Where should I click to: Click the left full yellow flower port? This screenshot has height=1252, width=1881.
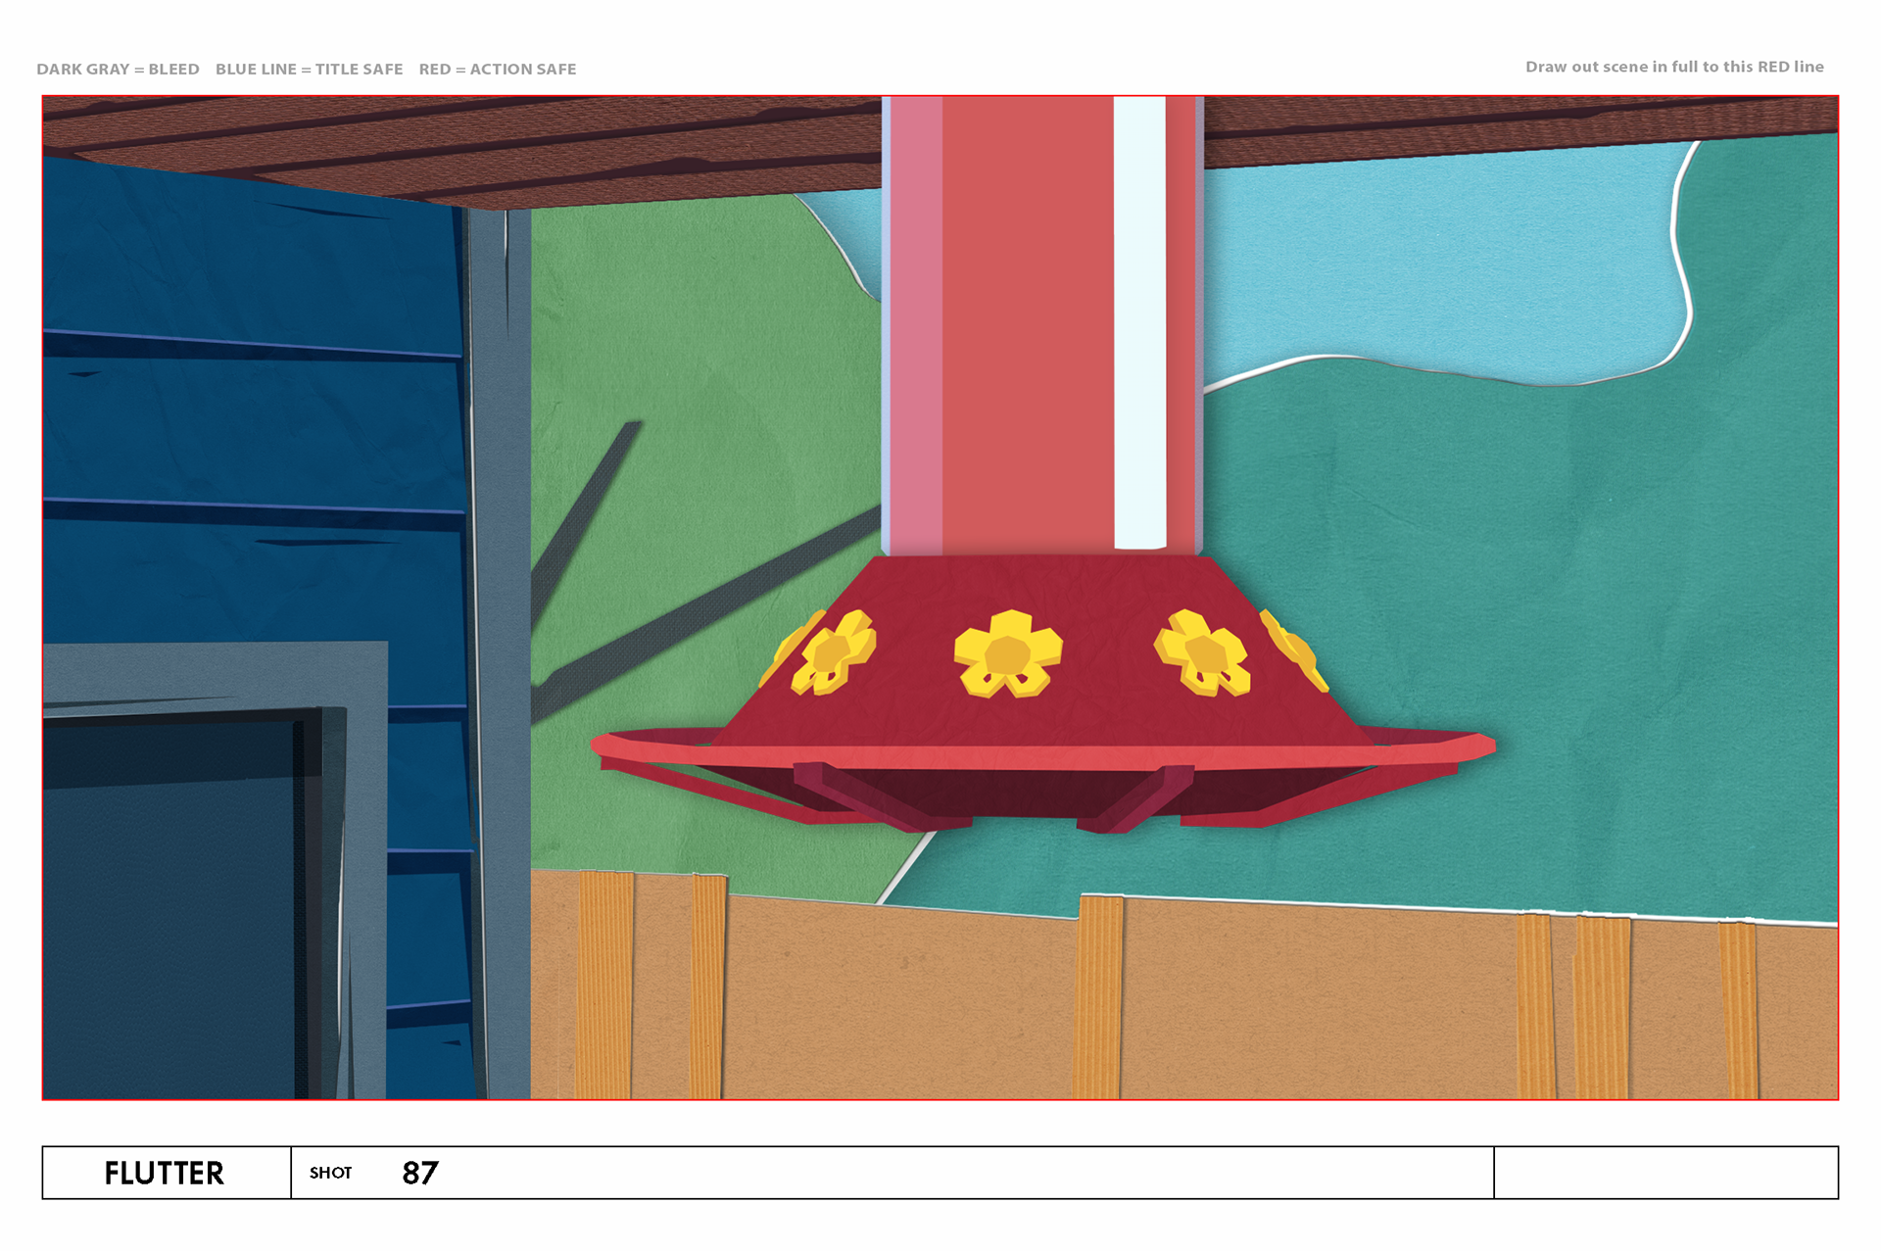[x=835, y=653]
